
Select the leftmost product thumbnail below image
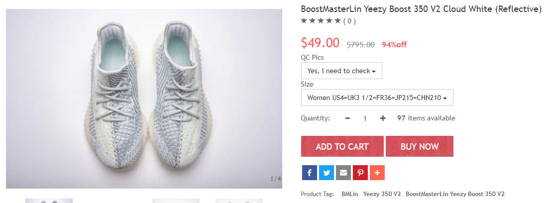tap(49, 201)
